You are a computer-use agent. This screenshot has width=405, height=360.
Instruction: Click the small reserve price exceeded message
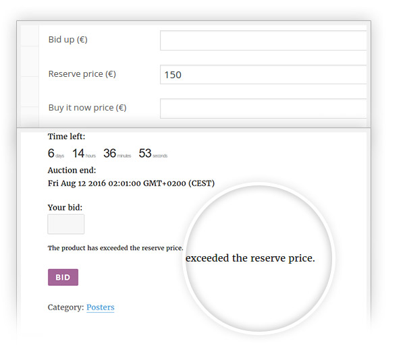(115, 248)
